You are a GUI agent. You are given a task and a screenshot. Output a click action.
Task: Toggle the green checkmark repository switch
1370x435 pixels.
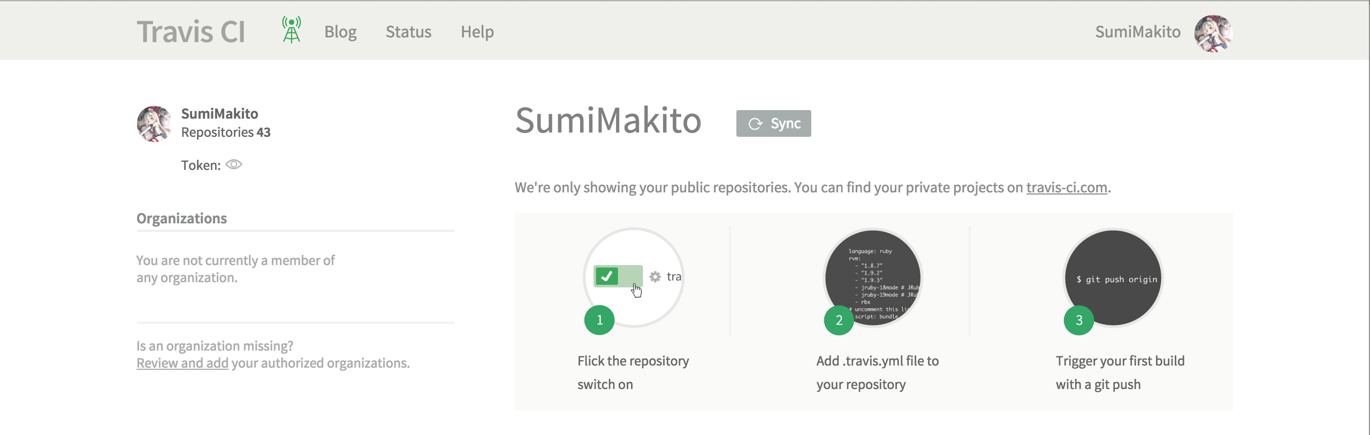tap(618, 276)
